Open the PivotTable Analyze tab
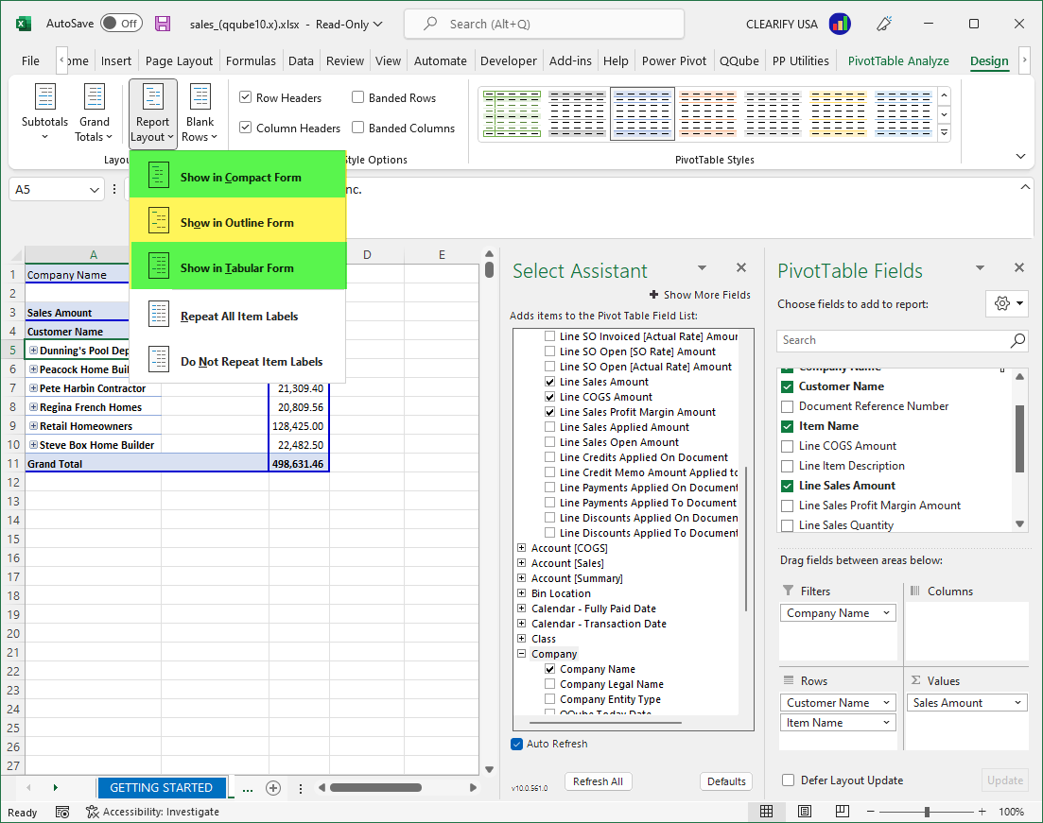Screen dimensions: 1043x823 click(x=898, y=60)
